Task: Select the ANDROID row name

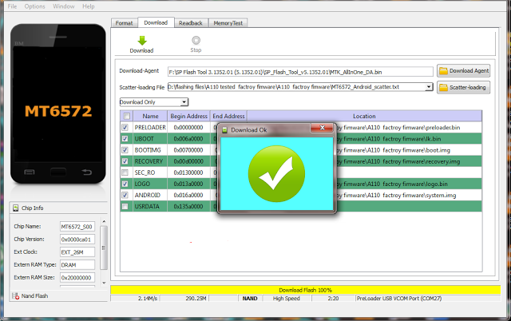Action: coord(147,195)
